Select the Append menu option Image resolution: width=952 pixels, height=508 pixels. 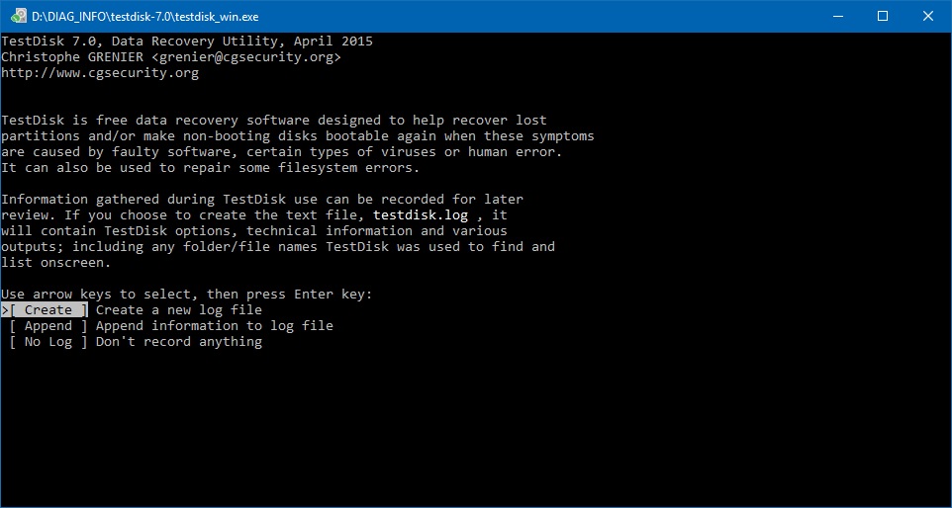pos(48,326)
